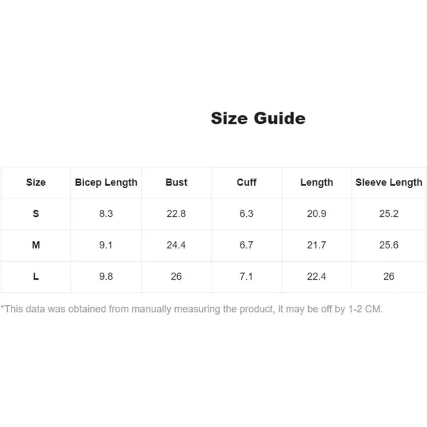This screenshot has width=427, height=427.
Task: Select the L size row label
Action: tap(36, 276)
